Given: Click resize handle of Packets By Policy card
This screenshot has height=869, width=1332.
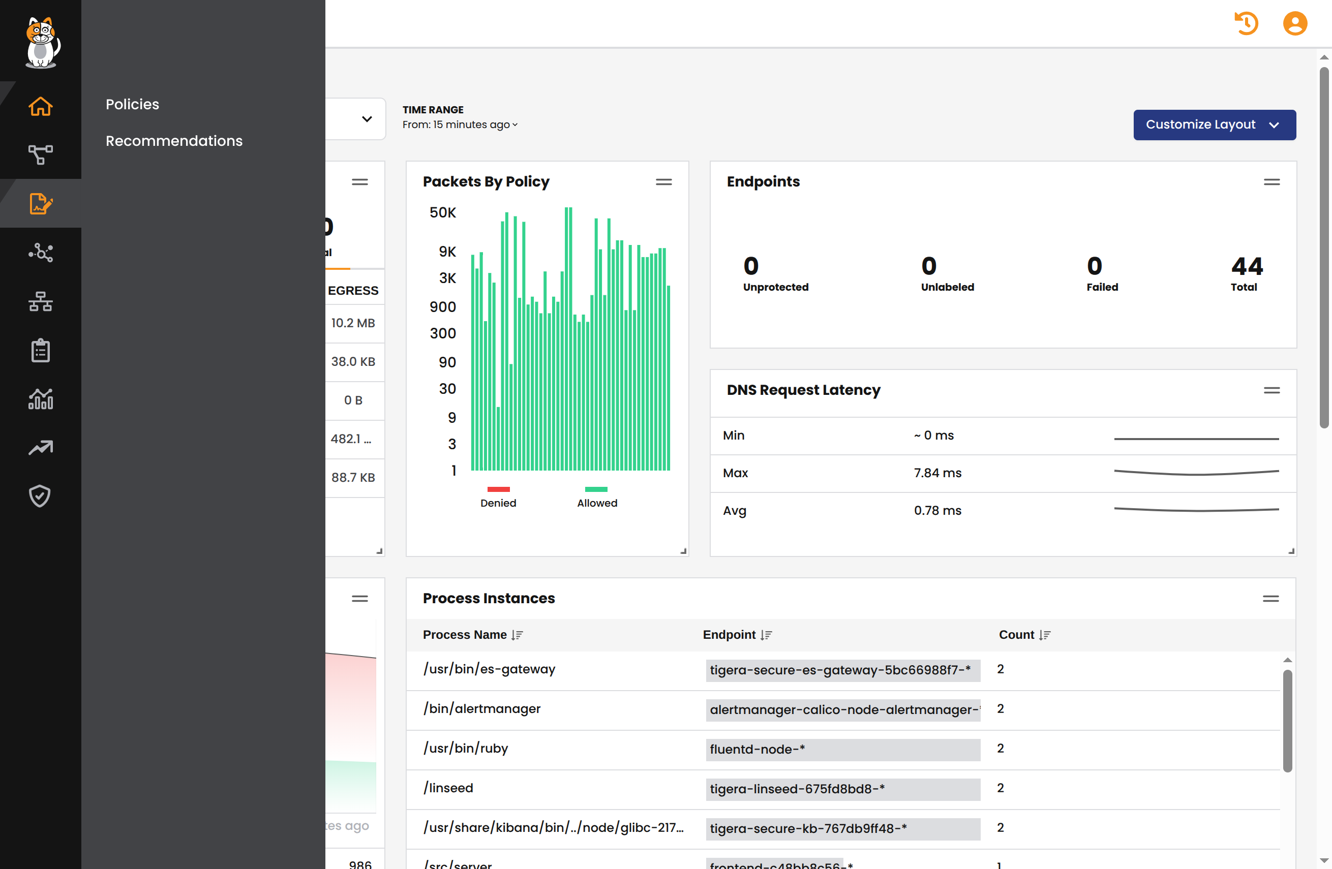Looking at the screenshot, I should [683, 551].
